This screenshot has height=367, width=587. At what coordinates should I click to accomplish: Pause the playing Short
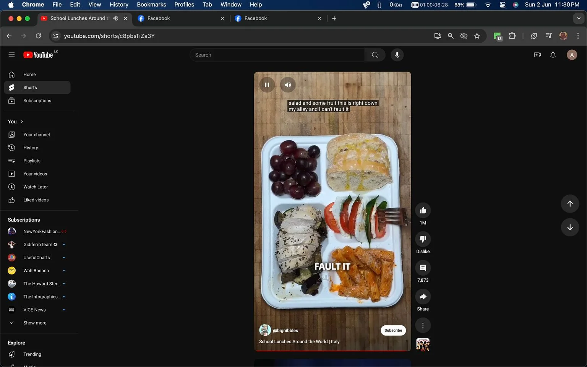tap(267, 84)
